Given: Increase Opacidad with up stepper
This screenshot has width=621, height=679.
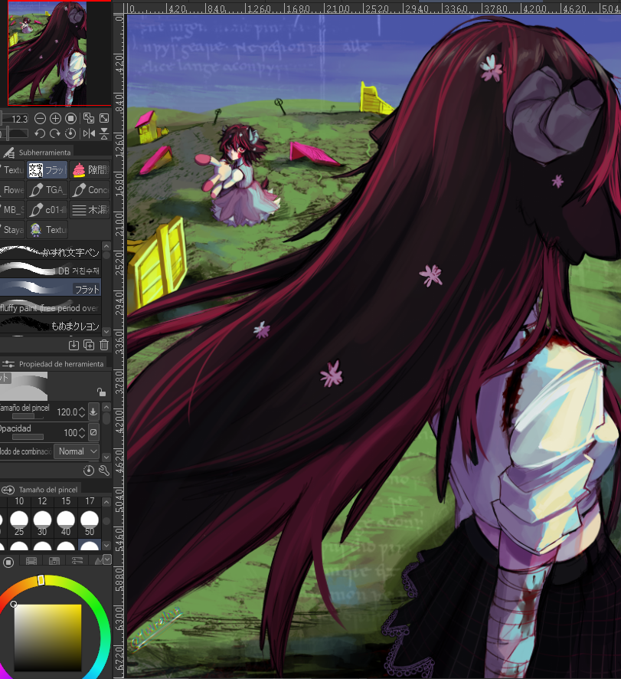Looking at the screenshot, I should pos(82,429).
